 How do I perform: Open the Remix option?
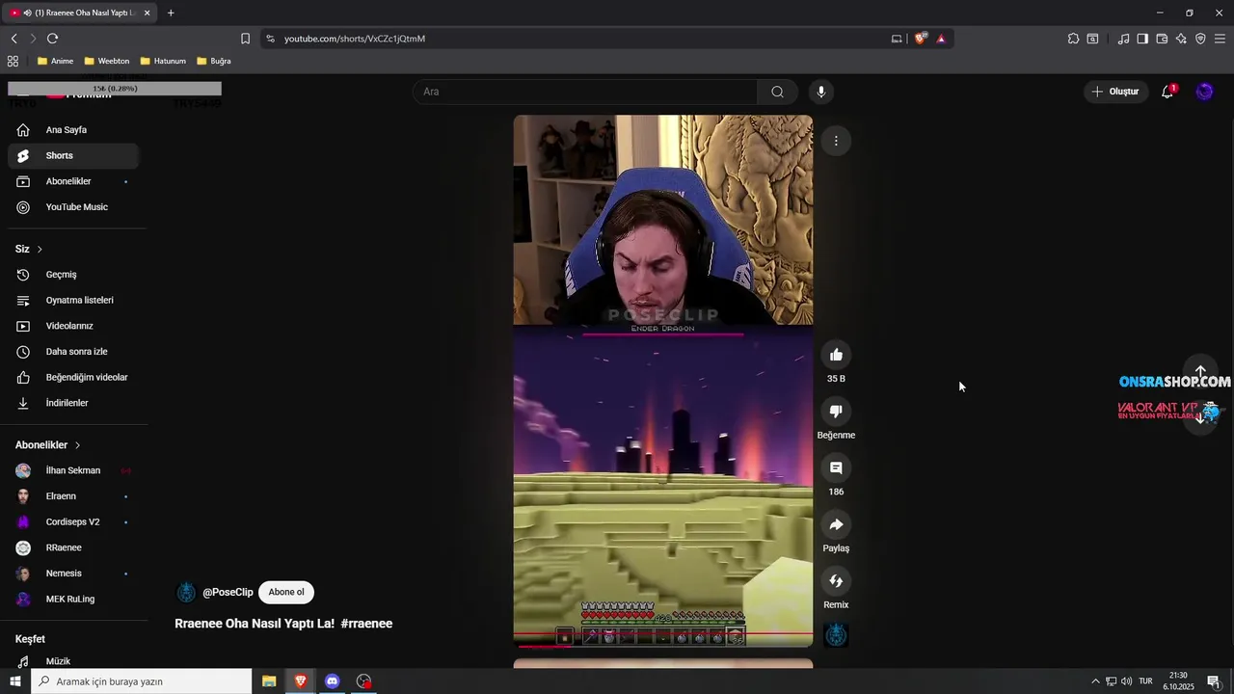click(x=836, y=581)
